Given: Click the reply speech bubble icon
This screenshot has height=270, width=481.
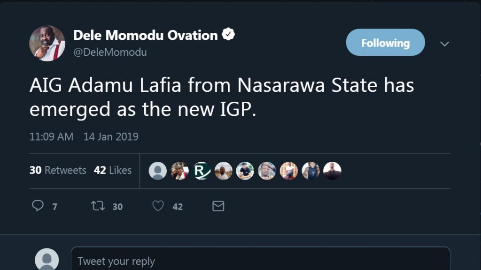Looking at the screenshot, I should [38, 206].
